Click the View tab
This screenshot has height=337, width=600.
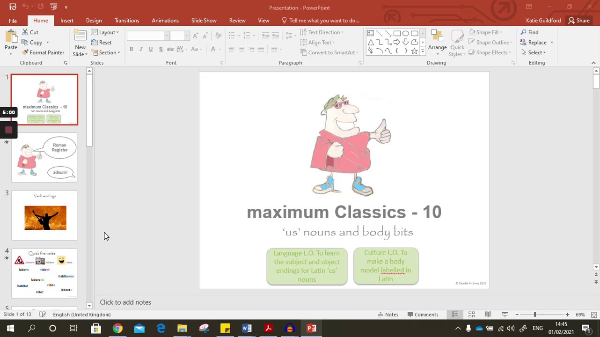263,21
